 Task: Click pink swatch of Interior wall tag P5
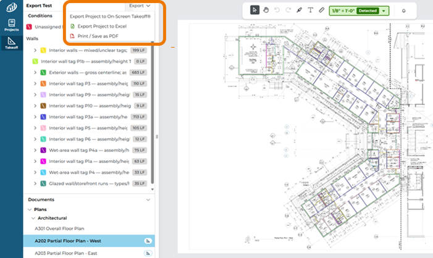(43, 128)
